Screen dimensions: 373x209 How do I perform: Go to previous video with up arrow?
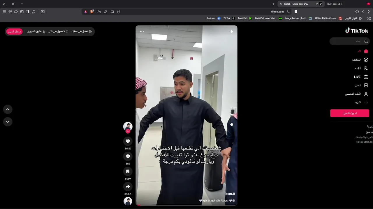(x=8, y=109)
